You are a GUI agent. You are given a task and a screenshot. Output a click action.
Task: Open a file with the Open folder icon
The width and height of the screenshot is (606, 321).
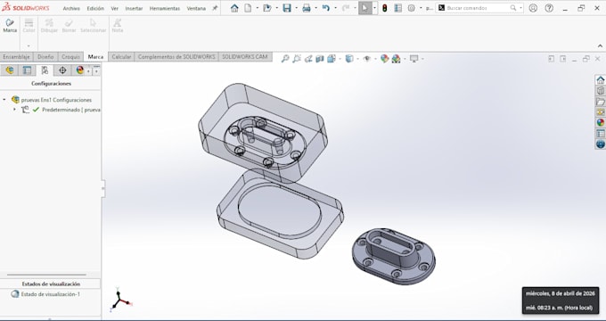pos(267,8)
